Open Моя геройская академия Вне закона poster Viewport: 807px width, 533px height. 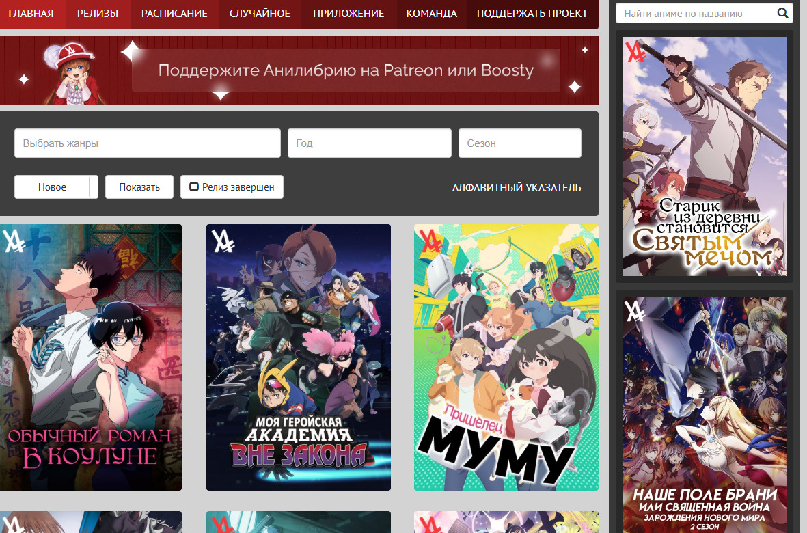click(x=299, y=357)
